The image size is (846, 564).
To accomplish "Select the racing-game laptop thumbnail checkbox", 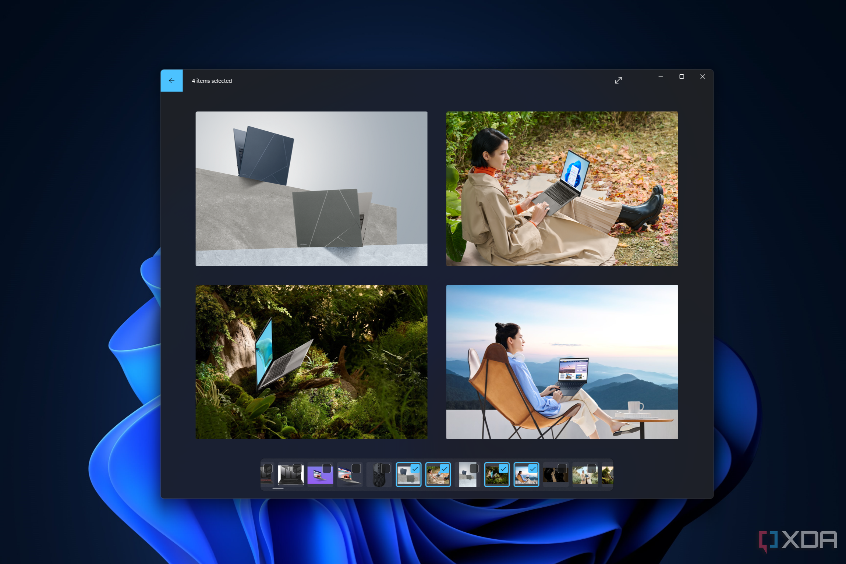I will tap(356, 468).
